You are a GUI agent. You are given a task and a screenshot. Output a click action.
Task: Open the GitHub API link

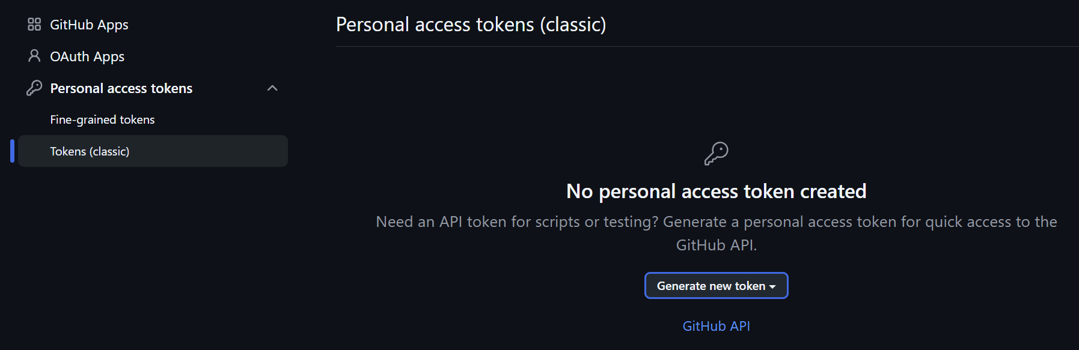point(715,325)
